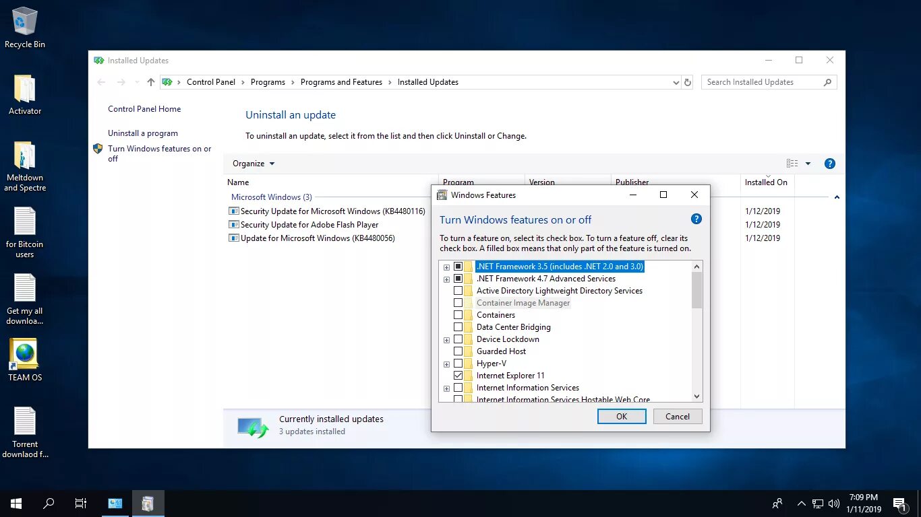Image resolution: width=921 pixels, height=517 pixels.
Task: Expand Internet Information Services tree node
Action: pyautogui.click(x=446, y=388)
